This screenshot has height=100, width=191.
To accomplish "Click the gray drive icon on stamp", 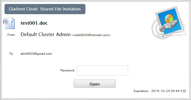I will 168,27.
